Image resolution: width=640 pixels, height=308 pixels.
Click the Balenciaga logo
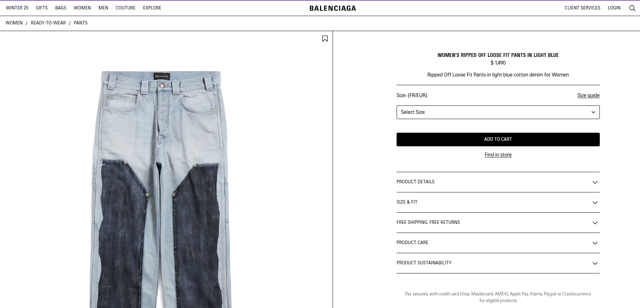333,8
